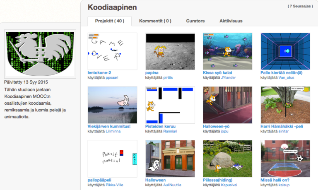Click the 7 Seuraajas followers count
Viewport: 318px width, 190px height.
click(x=300, y=6)
